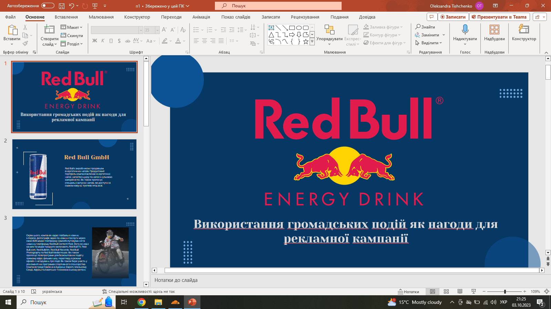
Task: Start dictation with Надиктувати microphone
Action: 465,30
